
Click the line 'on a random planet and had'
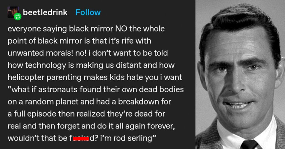89,102
